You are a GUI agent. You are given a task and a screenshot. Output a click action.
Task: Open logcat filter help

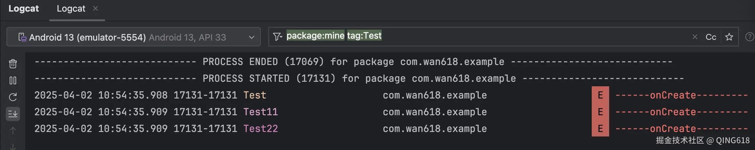[750, 37]
